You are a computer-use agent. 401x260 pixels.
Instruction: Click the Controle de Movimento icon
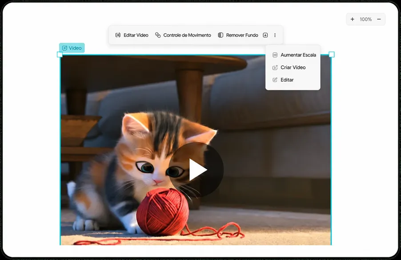coord(158,35)
